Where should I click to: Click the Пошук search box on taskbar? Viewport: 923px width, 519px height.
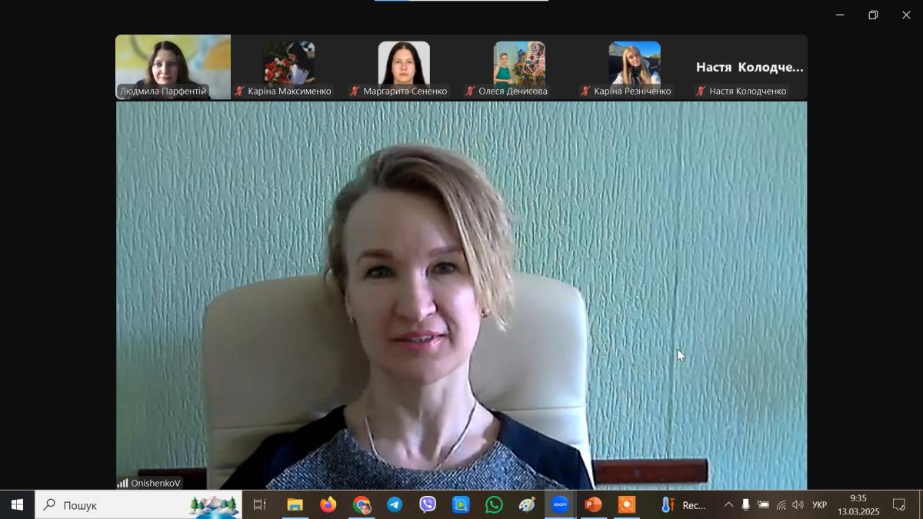(138, 505)
